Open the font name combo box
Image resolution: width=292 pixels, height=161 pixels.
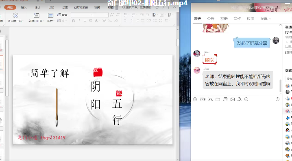[82, 15]
